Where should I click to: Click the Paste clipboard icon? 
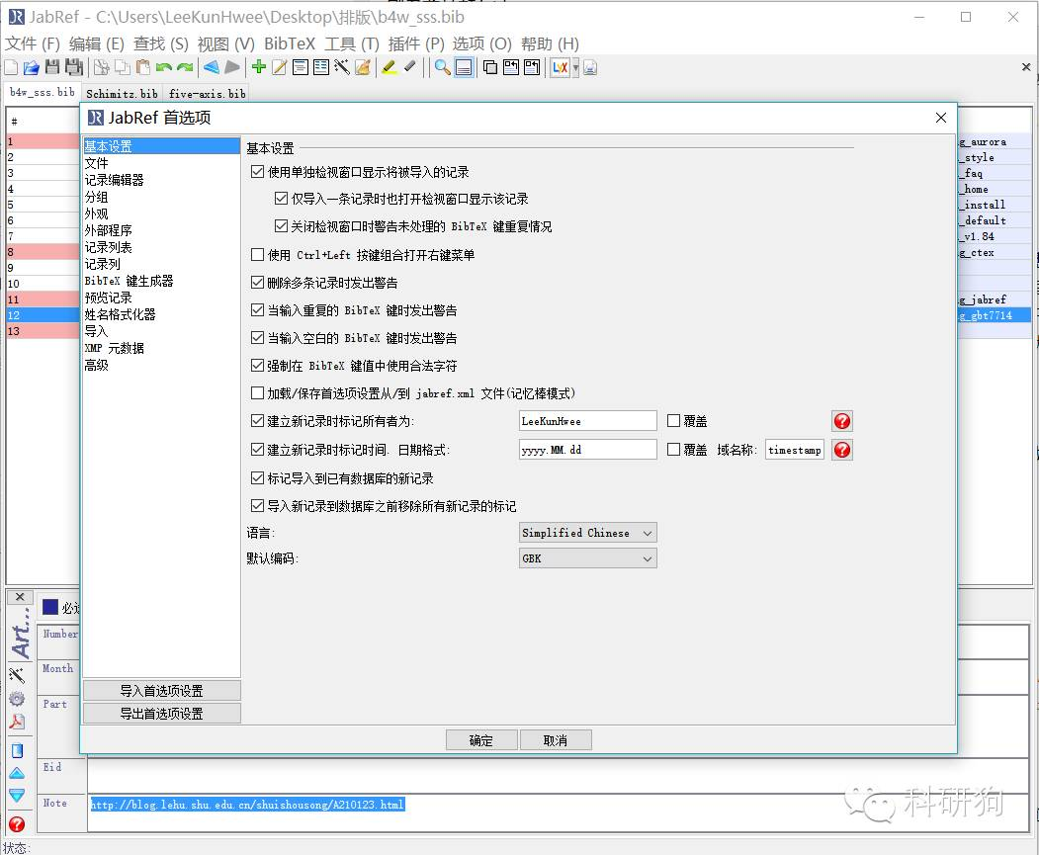142,67
